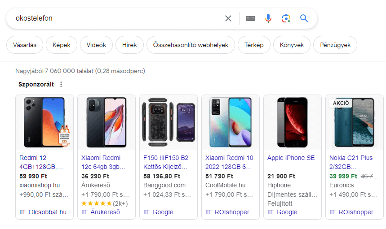Show Videók search results
The width and height of the screenshot is (386, 229).
pyautogui.click(x=96, y=45)
